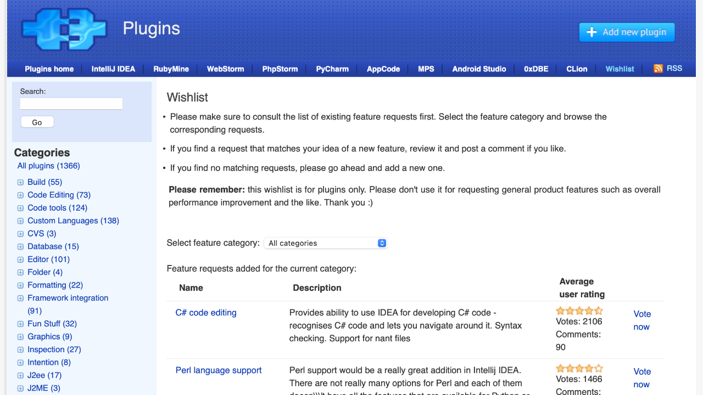Expand the Graphics category
This screenshot has width=703, height=395.
coord(20,337)
